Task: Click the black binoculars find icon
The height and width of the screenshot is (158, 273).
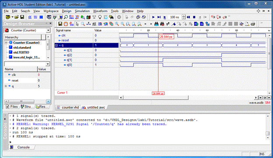Action: (156, 24)
